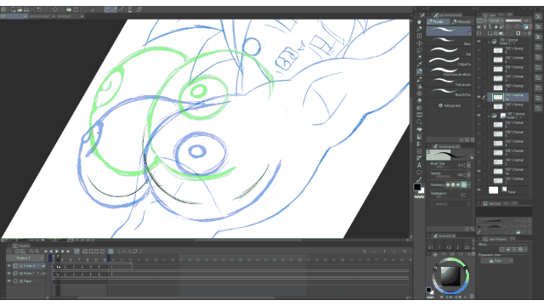Click the black main color swatch

417,187
